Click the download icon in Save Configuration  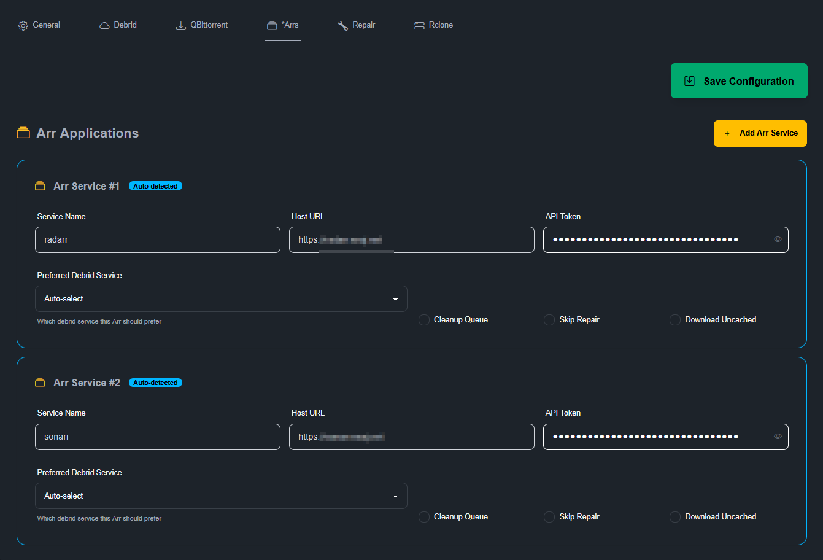pyautogui.click(x=689, y=81)
